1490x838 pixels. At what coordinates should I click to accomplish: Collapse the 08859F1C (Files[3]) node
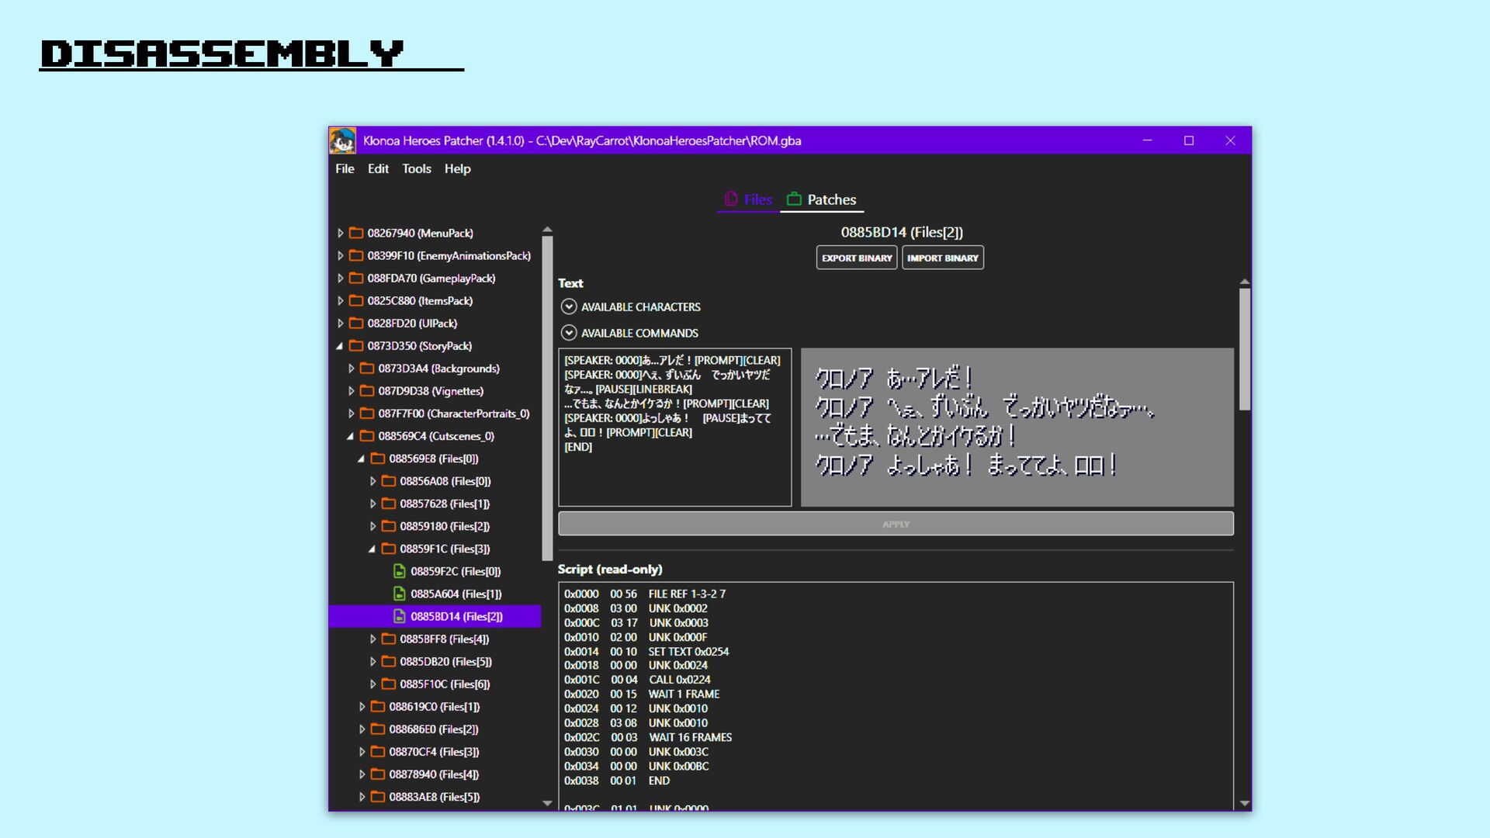[372, 549]
